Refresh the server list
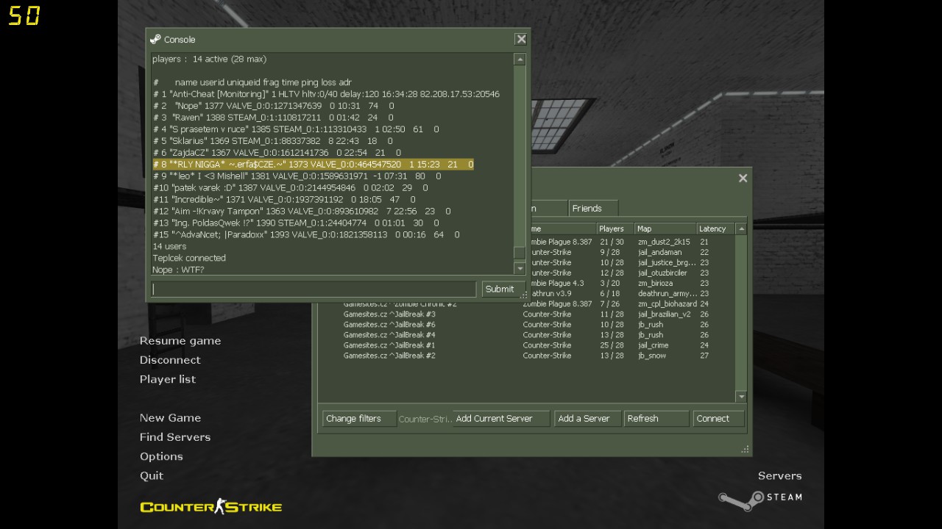This screenshot has height=529, width=942. click(656, 418)
